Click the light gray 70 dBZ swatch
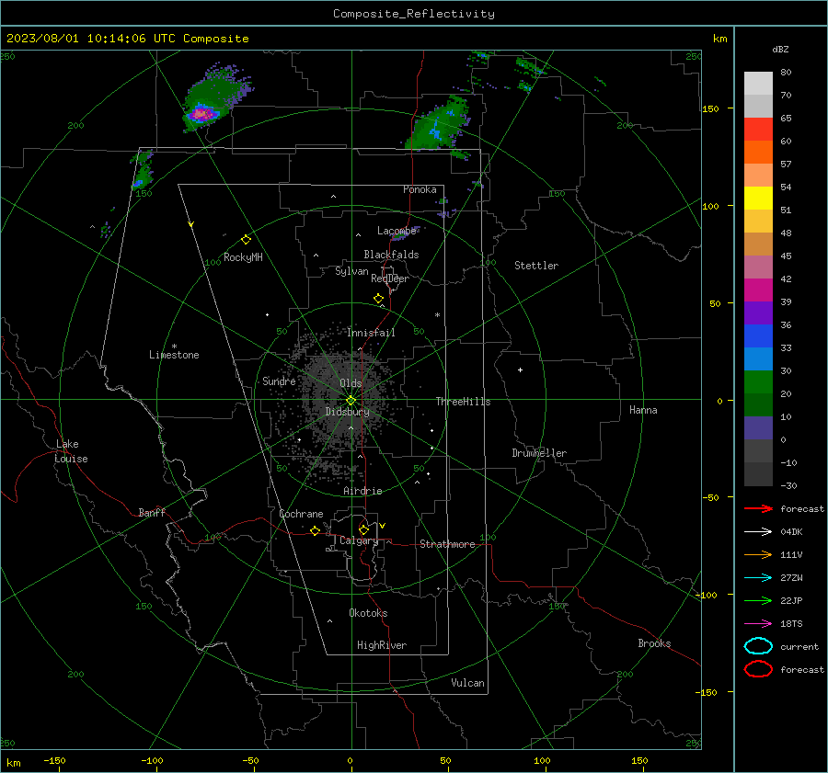 [x=758, y=84]
